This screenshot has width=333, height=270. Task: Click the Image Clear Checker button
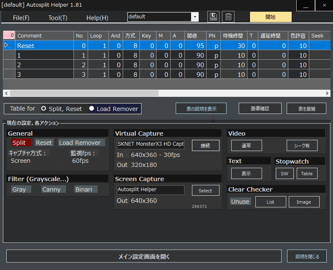pyautogui.click(x=304, y=202)
